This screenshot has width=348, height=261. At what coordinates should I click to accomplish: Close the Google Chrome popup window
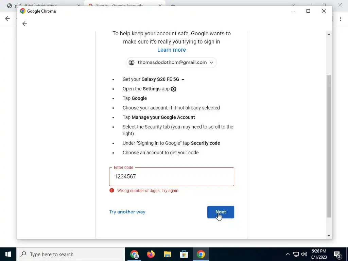(x=324, y=11)
